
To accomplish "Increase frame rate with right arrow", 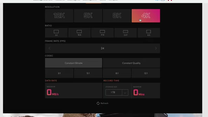I will (x=156, y=48).
